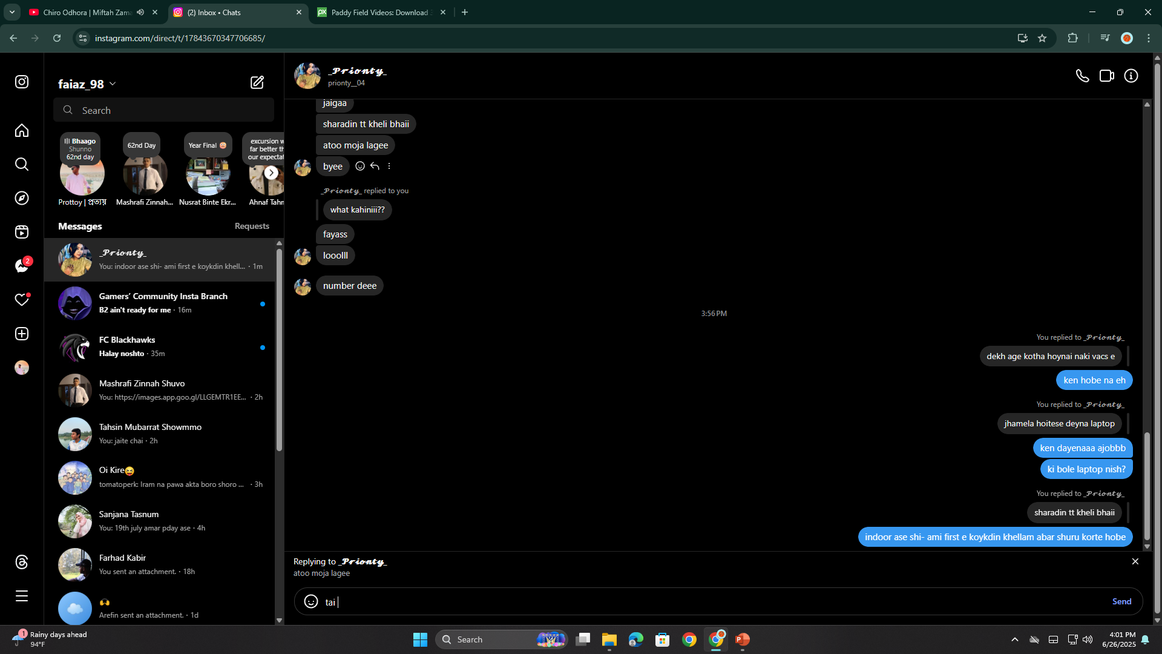Open Tahsin Mubarrat Showmmo chat
The height and width of the screenshot is (654, 1162).
(x=160, y=434)
